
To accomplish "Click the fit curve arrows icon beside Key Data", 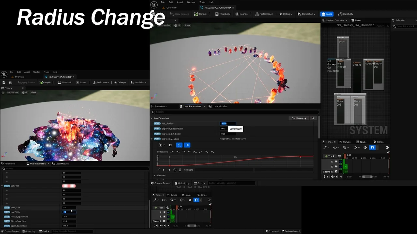I will (x=159, y=170).
